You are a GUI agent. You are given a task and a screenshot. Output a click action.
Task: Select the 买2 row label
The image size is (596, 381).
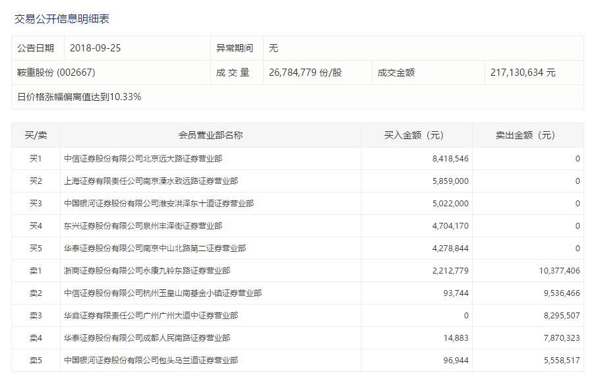pyautogui.click(x=36, y=181)
